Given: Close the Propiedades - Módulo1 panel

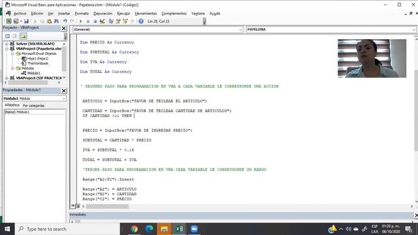Looking at the screenshot, I should coord(64,91).
